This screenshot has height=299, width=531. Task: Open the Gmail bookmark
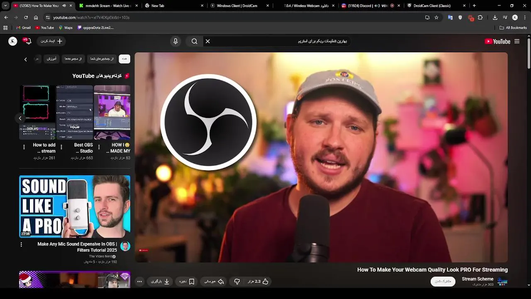tap(23, 28)
